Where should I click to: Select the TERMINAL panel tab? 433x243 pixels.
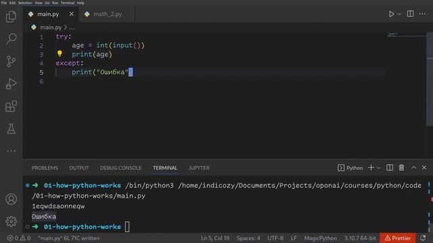tap(165, 168)
